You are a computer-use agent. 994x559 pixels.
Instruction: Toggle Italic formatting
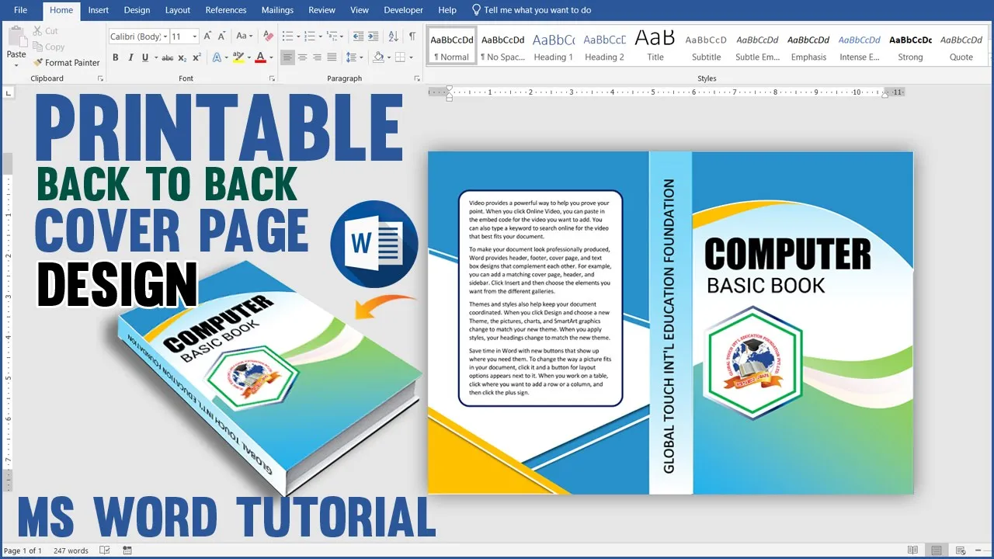130,57
